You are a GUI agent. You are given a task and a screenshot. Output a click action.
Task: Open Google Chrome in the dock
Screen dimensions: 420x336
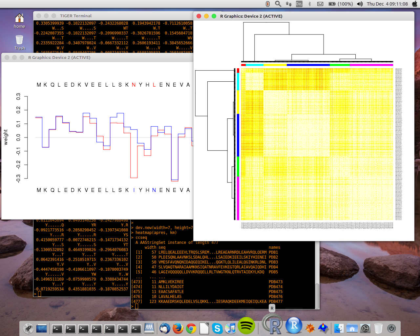point(191,328)
